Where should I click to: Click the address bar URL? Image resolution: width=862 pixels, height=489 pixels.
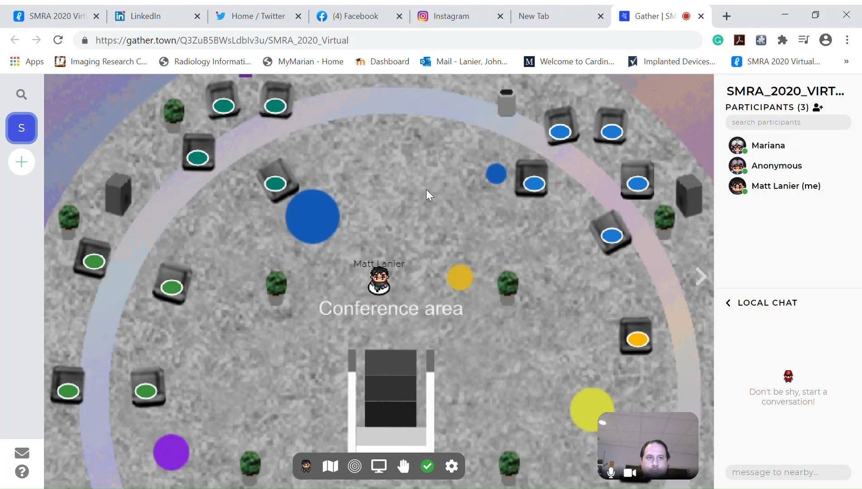coord(222,40)
